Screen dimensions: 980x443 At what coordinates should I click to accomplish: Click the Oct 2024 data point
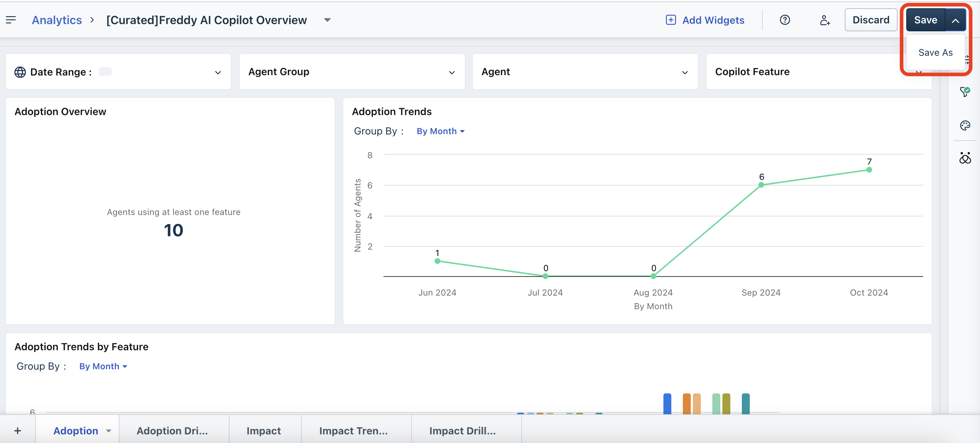click(x=869, y=170)
